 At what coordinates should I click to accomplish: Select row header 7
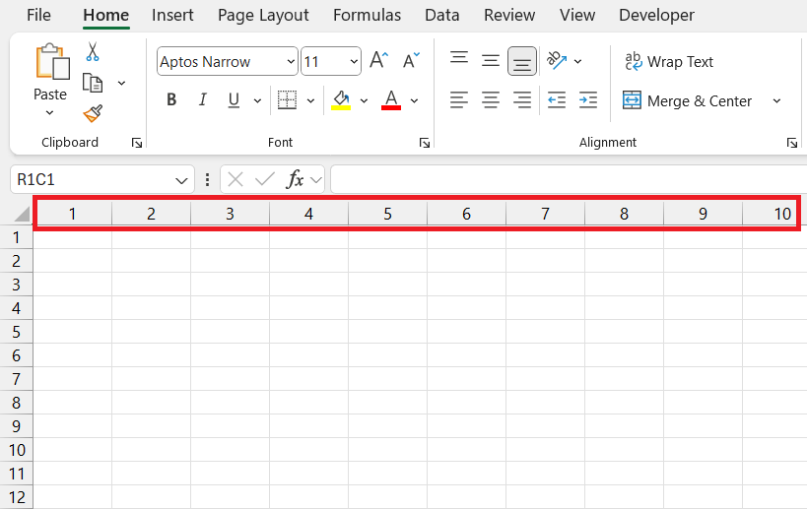pyautogui.click(x=17, y=379)
